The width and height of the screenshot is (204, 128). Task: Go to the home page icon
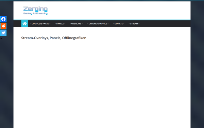[x=24, y=24]
